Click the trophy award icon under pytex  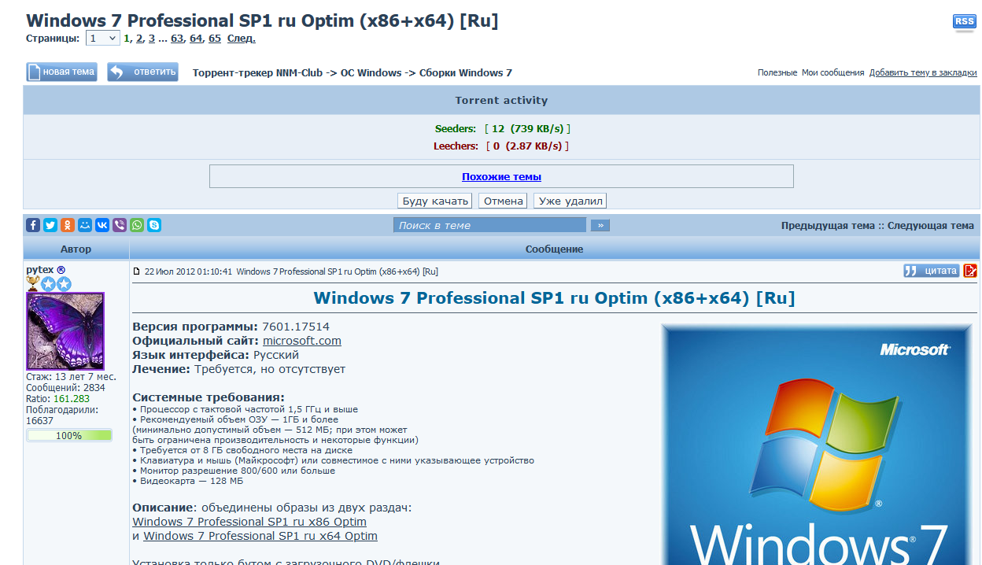[33, 284]
